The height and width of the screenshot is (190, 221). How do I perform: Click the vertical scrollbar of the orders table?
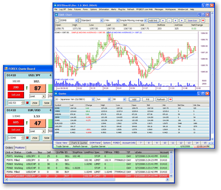pos(171,164)
